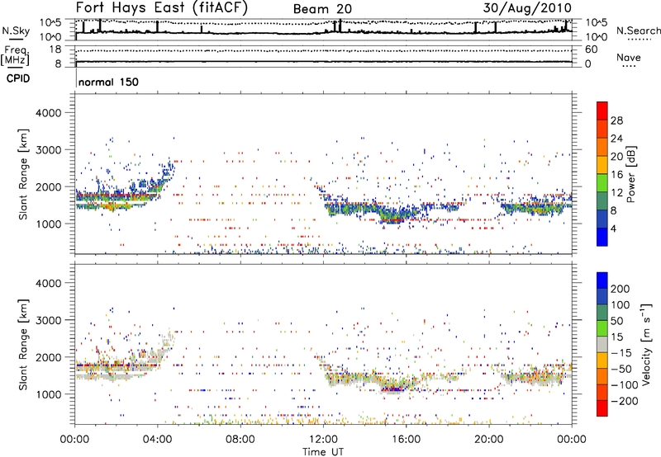Click the 'N.Search' legend label
Screen dimensions: 661x457
coord(638,31)
